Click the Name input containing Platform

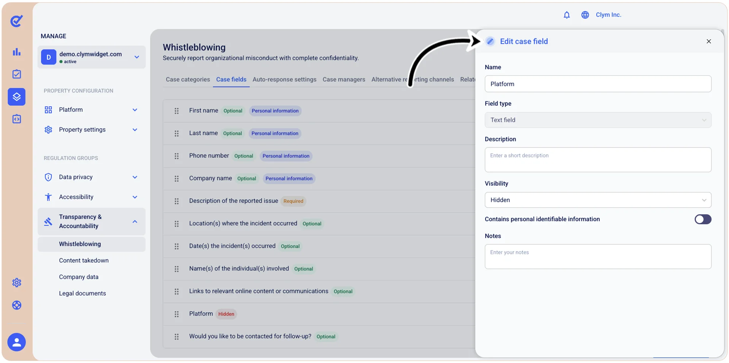[x=598, y=84]
